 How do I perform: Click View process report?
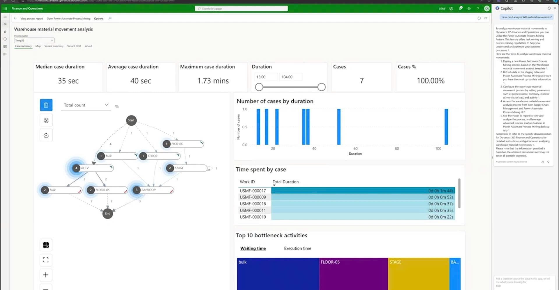(x=31, y=19)
